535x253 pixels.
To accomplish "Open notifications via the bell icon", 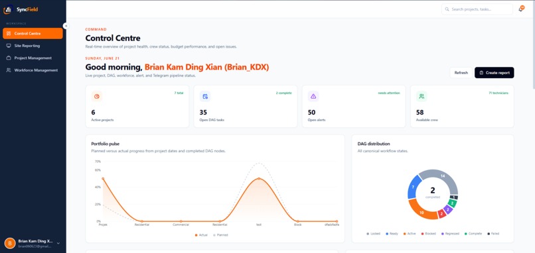I will click(x=520, y=9).
